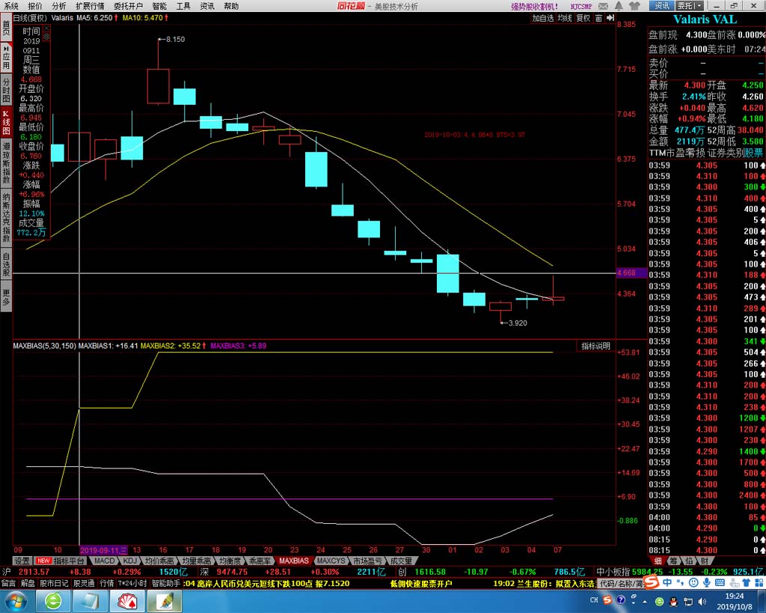Open the 帮助 menu

(232, 6)
